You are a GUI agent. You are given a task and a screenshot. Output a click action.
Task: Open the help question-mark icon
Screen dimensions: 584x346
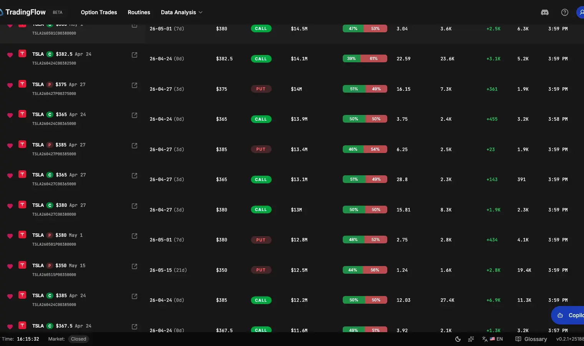click(564, 12)
